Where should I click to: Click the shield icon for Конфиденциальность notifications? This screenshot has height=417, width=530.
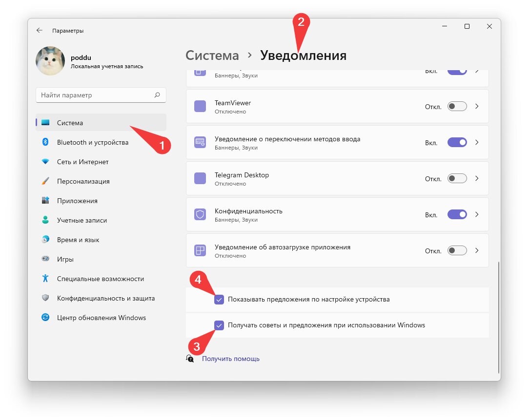[x=200, y=214]
